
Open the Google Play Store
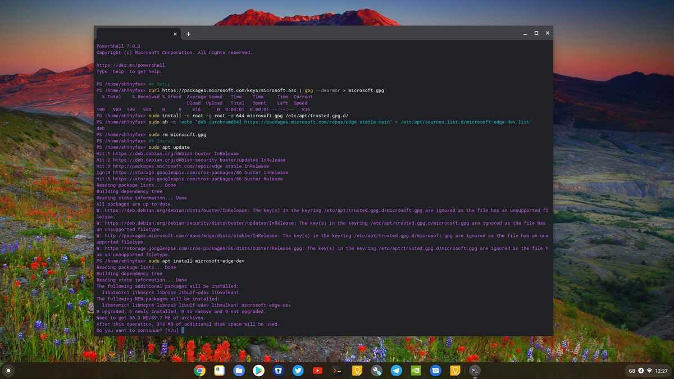pos(258,371)
